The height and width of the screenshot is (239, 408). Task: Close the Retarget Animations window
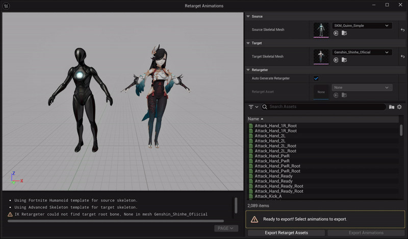[400, 5]
